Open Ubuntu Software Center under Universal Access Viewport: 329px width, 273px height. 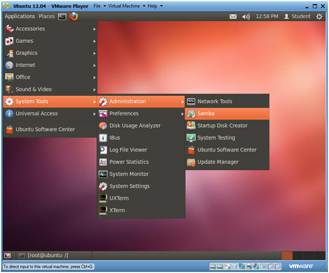50,129
